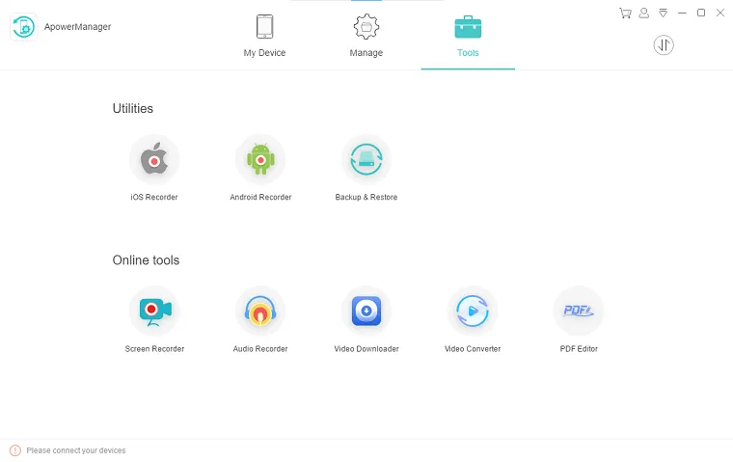Open the iOS Recorder utility icon
Screen dimensions: 733x462
(x=154, y=159)
